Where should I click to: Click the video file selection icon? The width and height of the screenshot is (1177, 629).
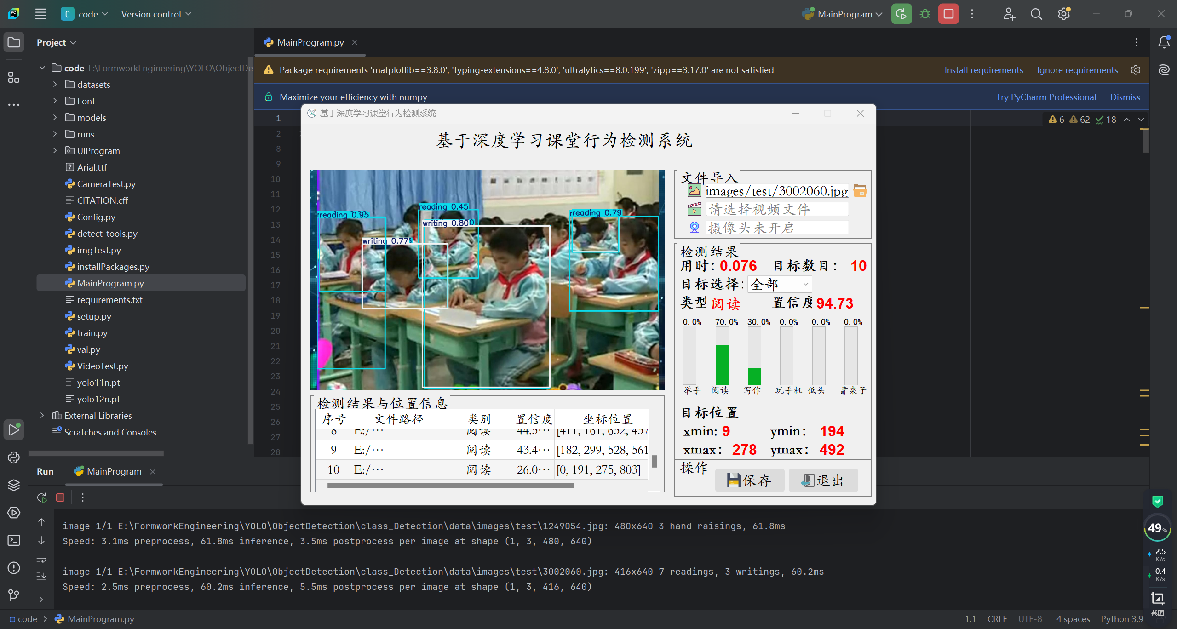[694, 209]
